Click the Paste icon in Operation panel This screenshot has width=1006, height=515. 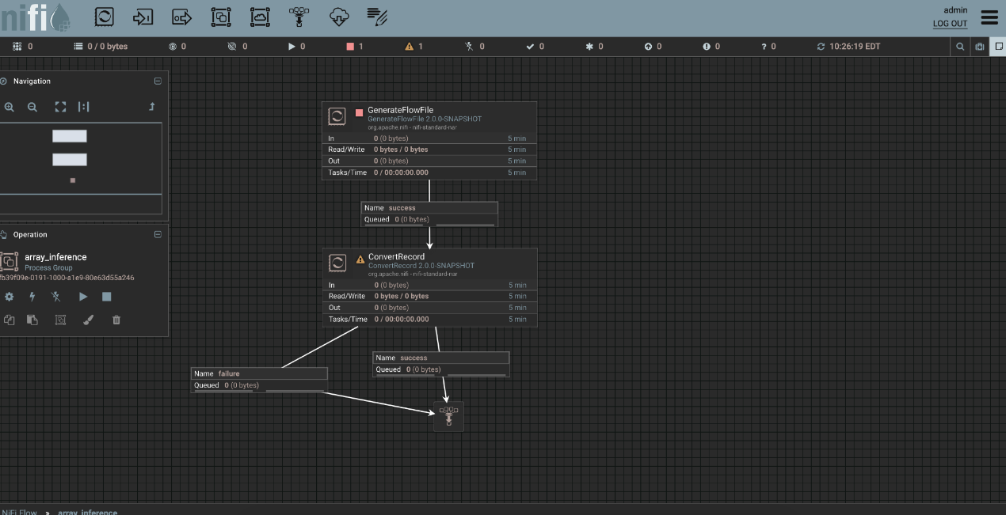[32, 320]
